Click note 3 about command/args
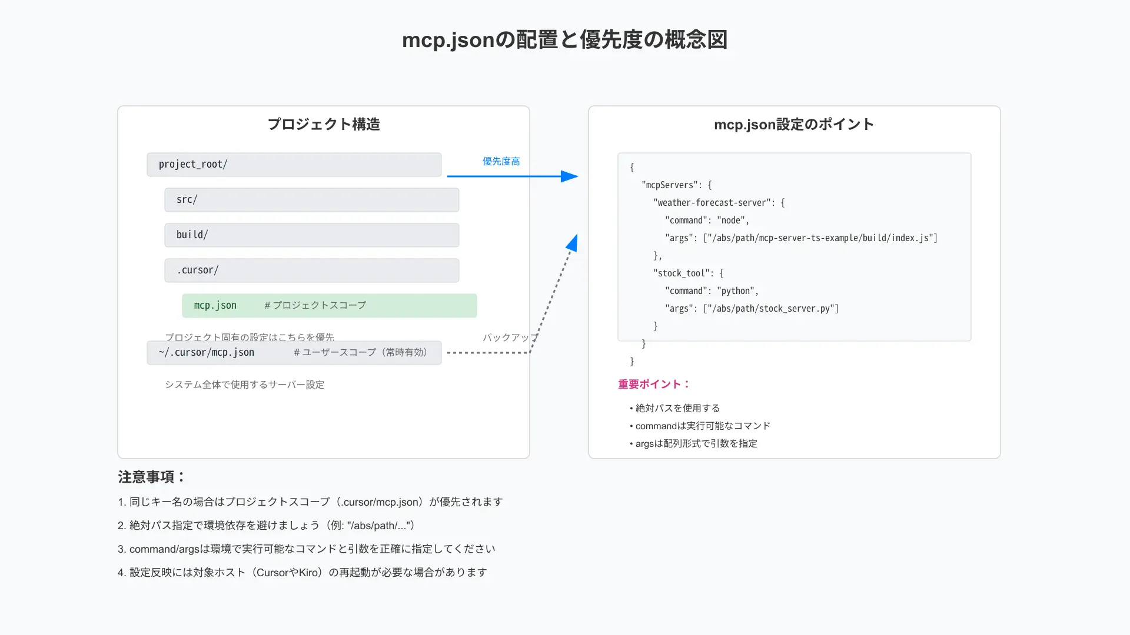Viewport: 1130px width, 635px height. click(x=306, y=549)
